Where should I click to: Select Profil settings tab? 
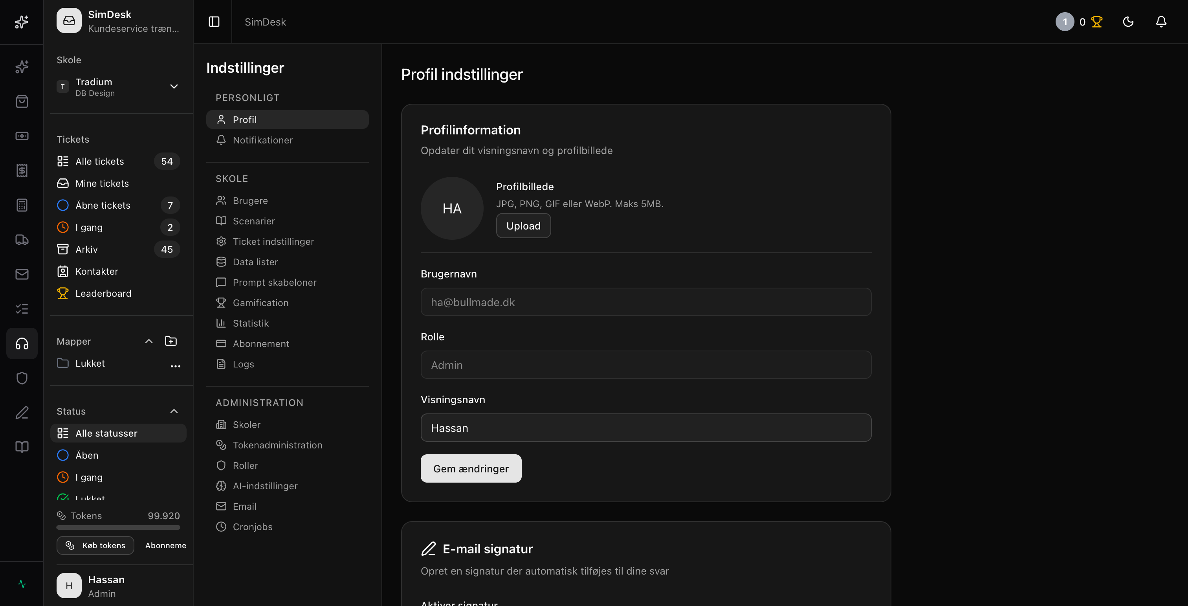pos(287,119)
